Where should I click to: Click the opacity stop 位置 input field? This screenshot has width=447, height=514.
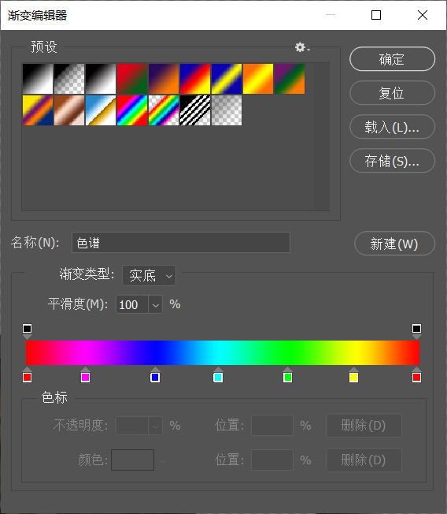tap(272, 426)
